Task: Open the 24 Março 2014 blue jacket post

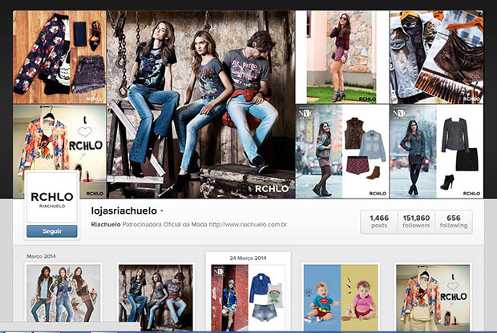Action: [x=248, y=298]
